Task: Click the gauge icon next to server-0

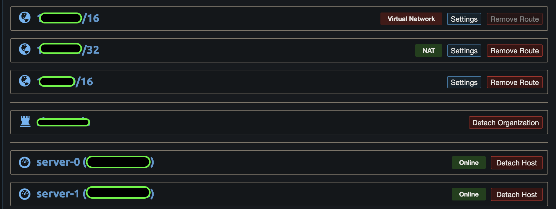Action: pos(25,162)
